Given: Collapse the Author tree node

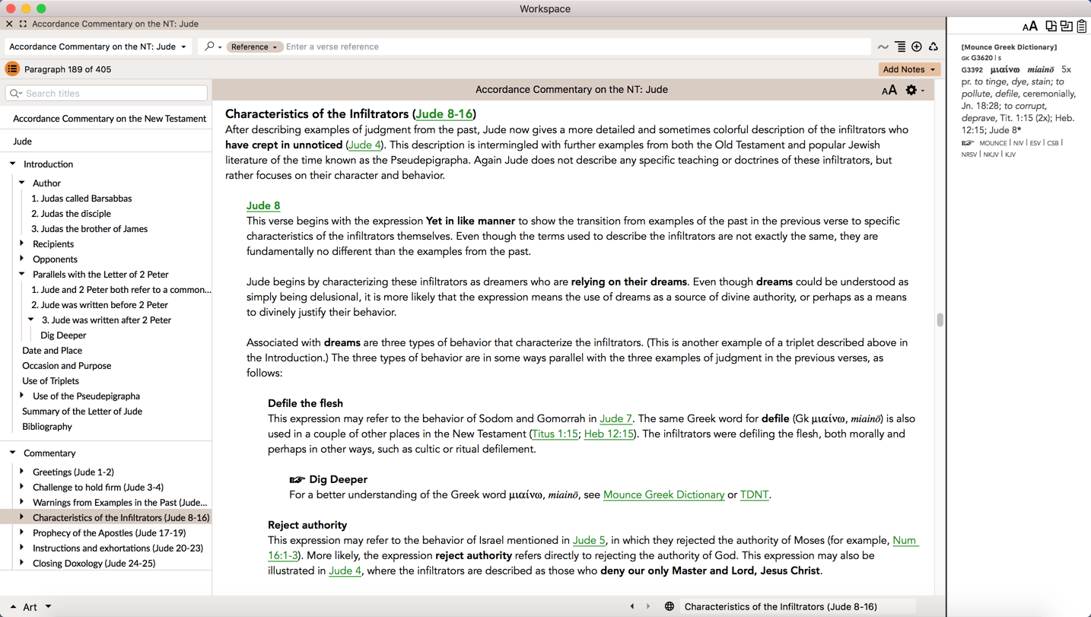Looking at the screenshot, I should coord(22,183).
